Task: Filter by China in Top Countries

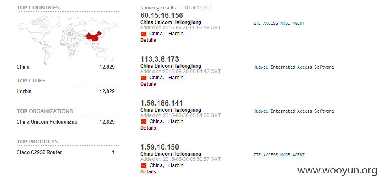Action: tap(23, 67)
